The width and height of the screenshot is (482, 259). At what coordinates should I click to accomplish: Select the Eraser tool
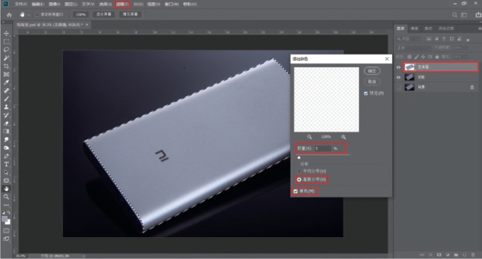[x=6, y=124]
